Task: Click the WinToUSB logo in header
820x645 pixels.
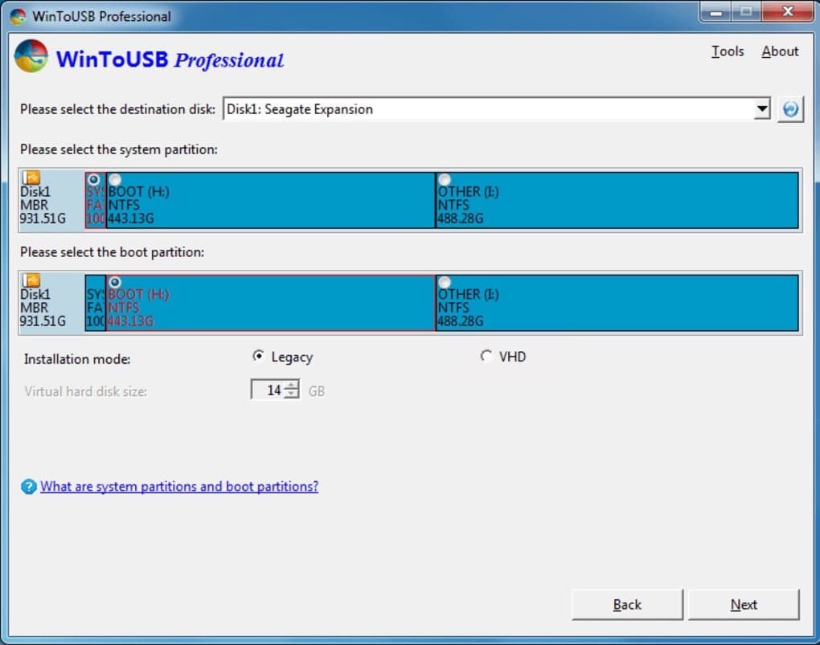Action: click(x=31, y=57)
